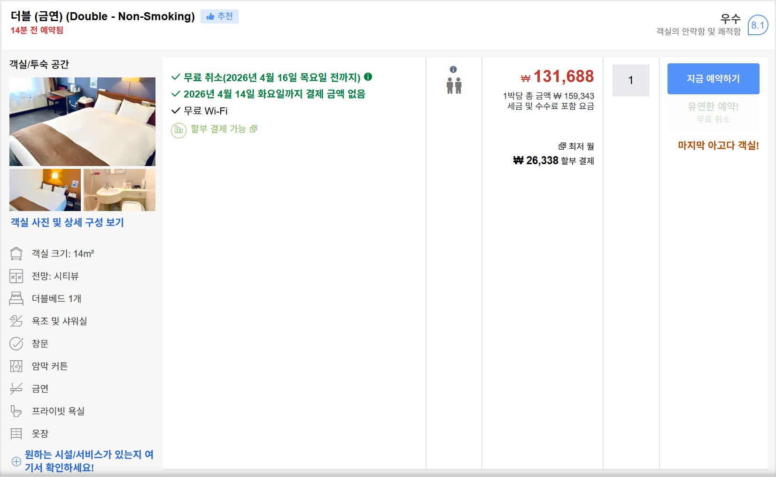Screen dimensions: 776x477
Task: Click the private bathroom toilet icon
Action: [x=16, y=411]
